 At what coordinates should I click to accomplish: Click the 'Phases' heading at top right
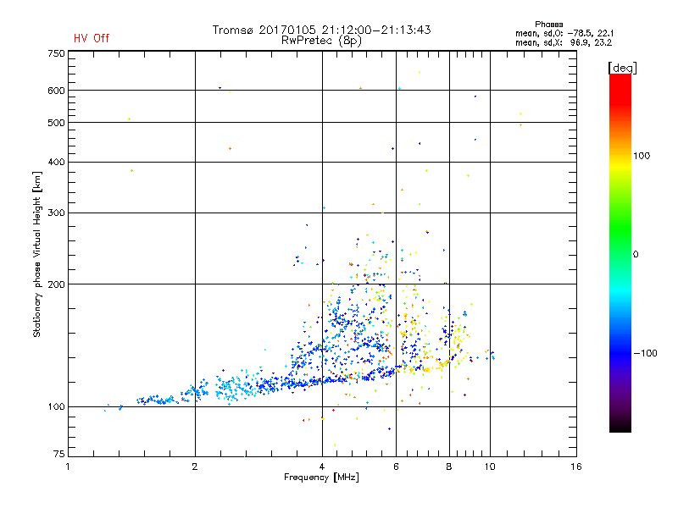[548, 25]
